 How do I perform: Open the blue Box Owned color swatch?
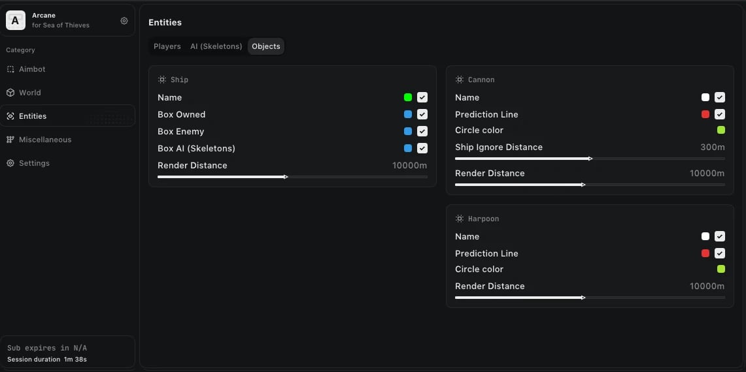pos(408,114)
